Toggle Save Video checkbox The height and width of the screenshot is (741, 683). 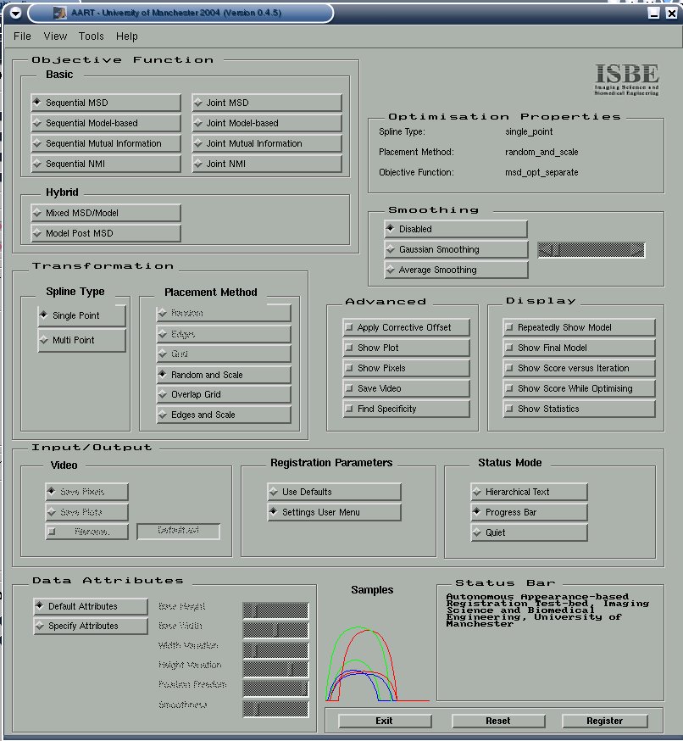[x=406, y=388]
